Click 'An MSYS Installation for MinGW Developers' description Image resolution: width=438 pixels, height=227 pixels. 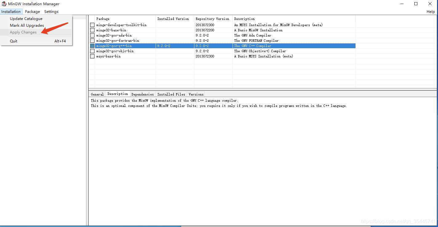coord(278,25)
